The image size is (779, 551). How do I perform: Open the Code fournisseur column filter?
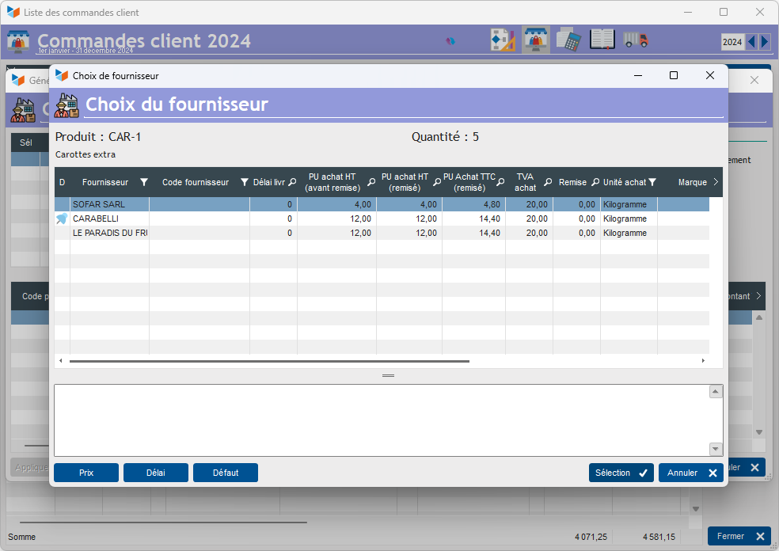[244, 182]
